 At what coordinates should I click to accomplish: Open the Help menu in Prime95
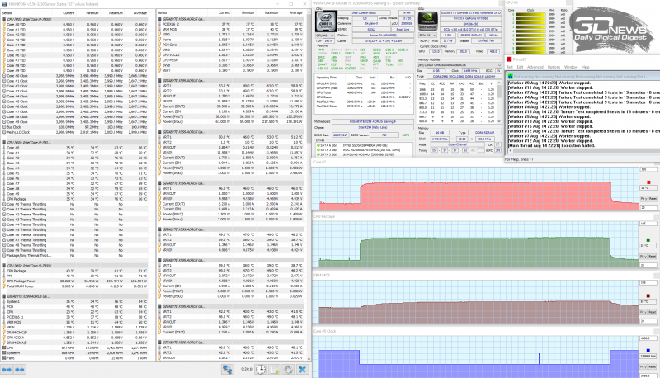tap(586, 67)
